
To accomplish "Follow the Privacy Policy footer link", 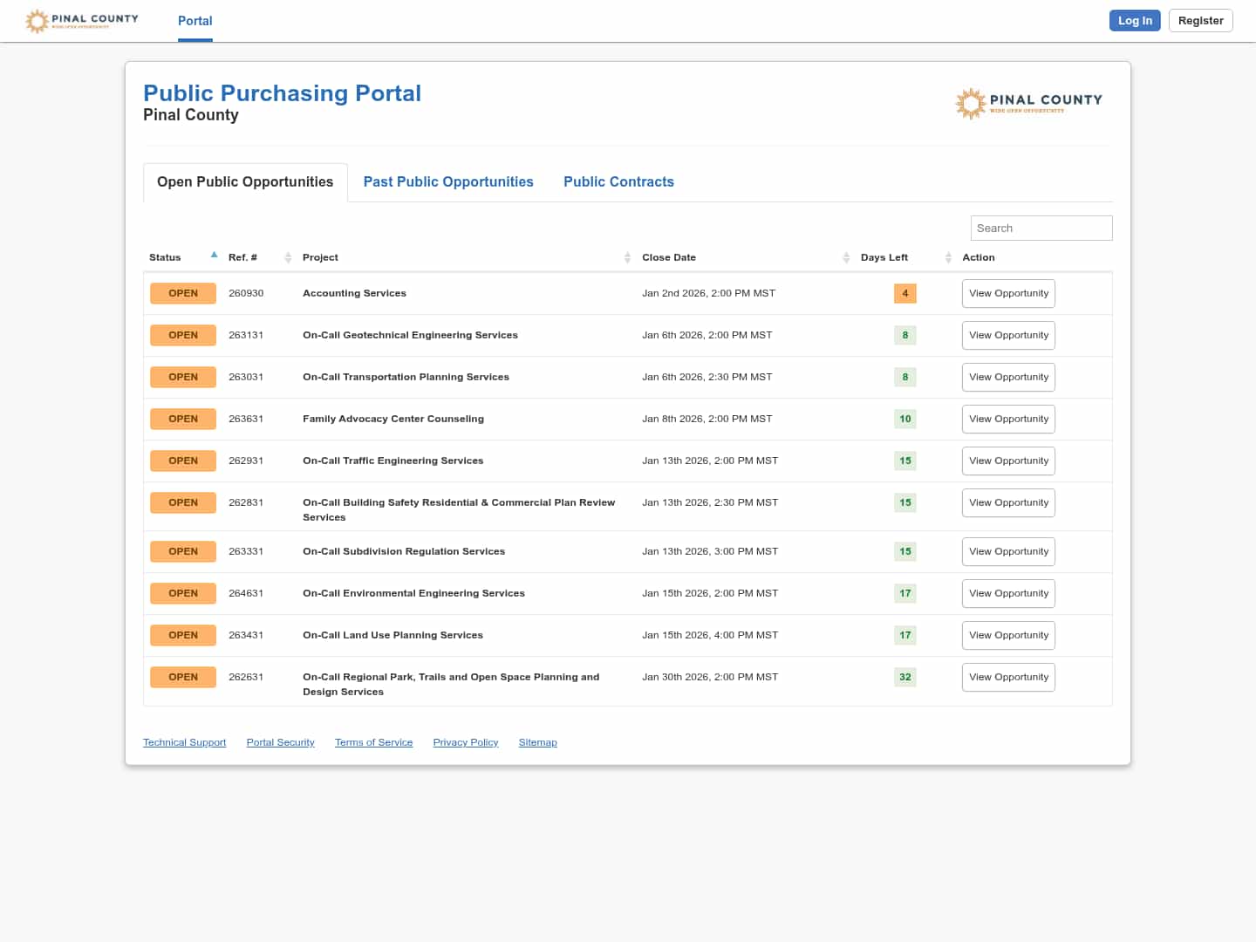I will 466,743.
